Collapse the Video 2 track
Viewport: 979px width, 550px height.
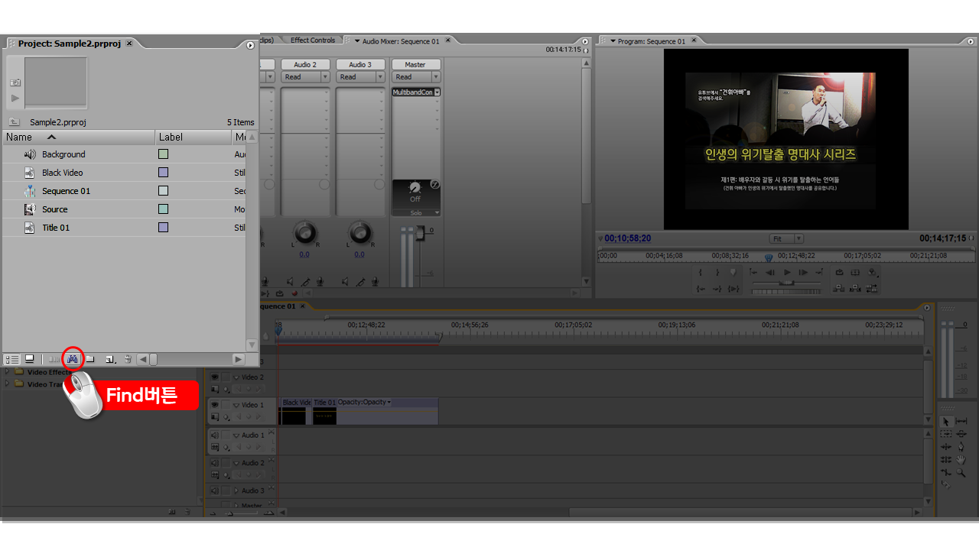pyautogui.click(x=236, y=377)
